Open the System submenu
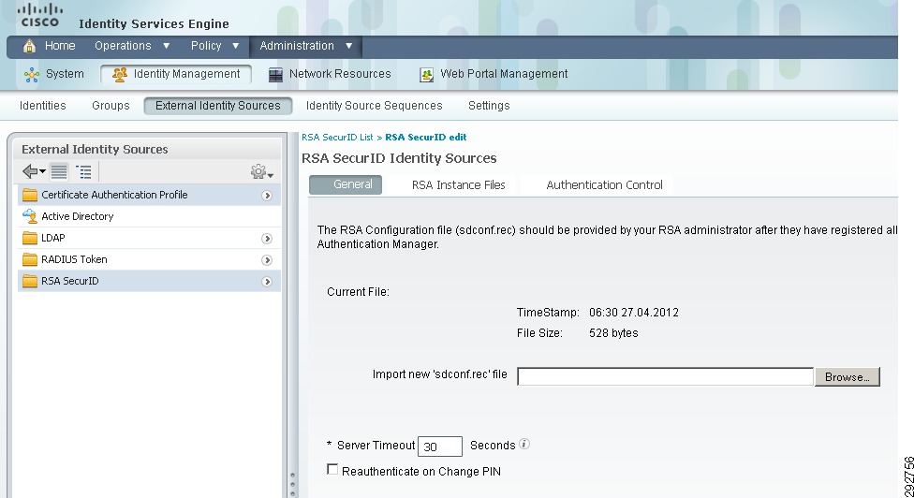This screenshot has width=914, height=498. point(65,74)
